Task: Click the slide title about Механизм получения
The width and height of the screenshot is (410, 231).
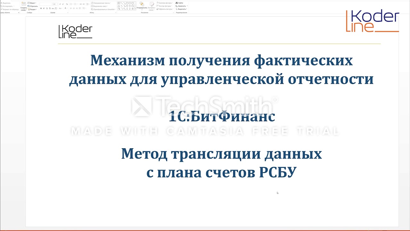Action: [x=221, y=70]
